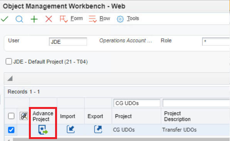Image resolution: width=230 pixels, height=141 pixels.
Task: Check the JDE - Default Project checkbox
Action: tap(9, 61)
